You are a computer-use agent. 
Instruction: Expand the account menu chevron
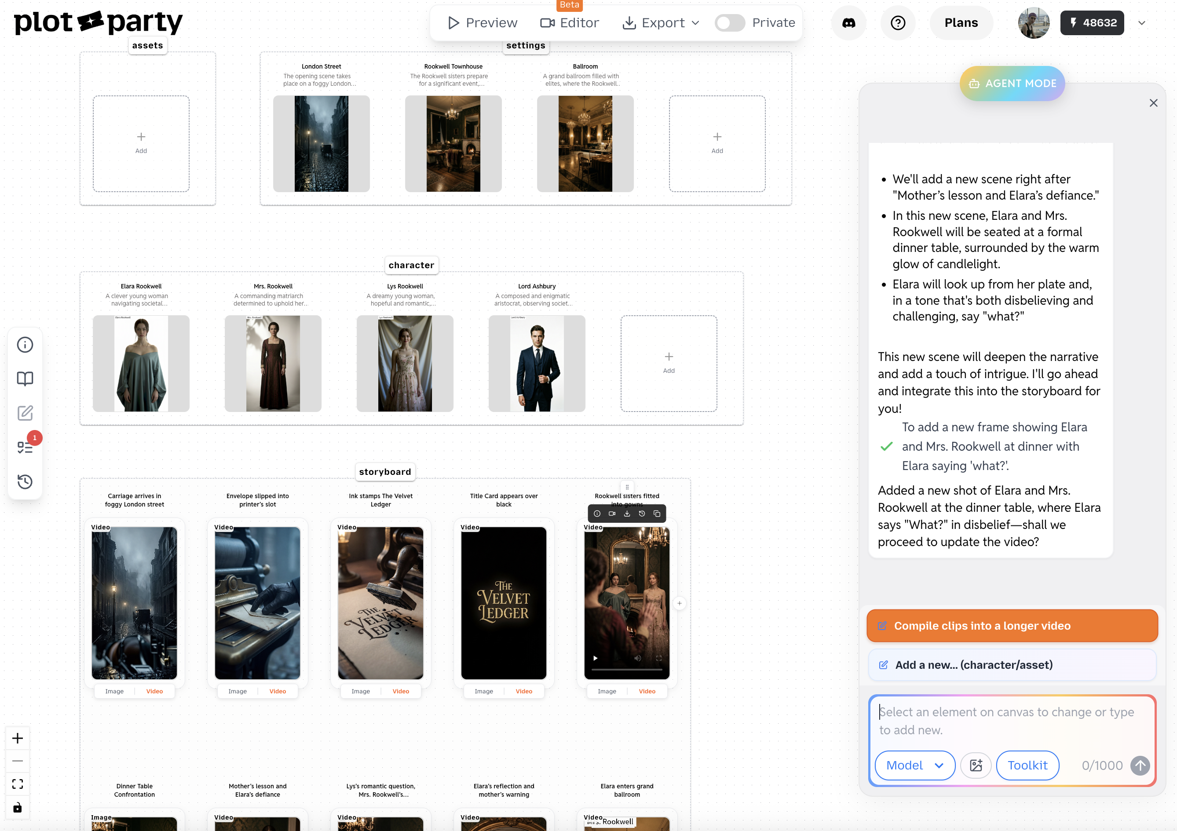point(1142,22)
